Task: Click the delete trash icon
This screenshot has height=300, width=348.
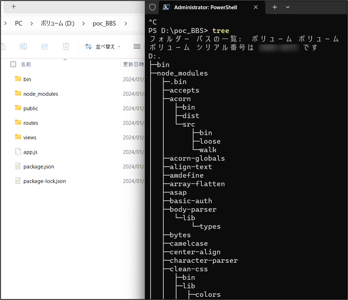Action: [x=66, y=46]
